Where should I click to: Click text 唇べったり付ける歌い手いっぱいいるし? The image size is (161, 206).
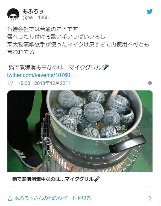click(x=56, y=37)
